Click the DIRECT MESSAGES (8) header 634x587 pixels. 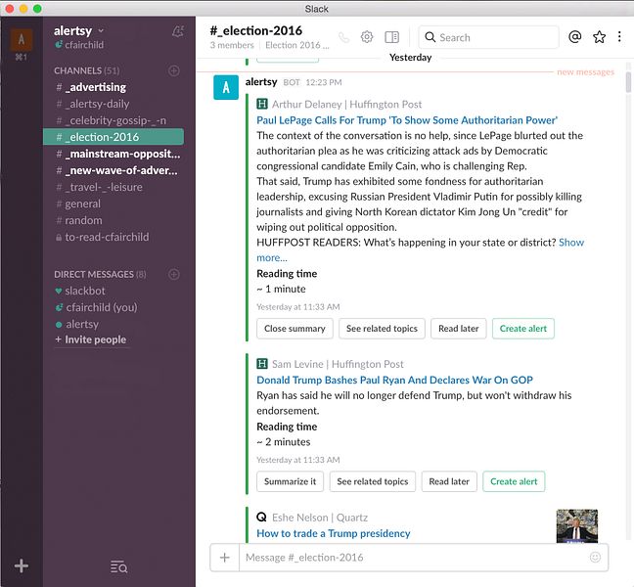100,275
